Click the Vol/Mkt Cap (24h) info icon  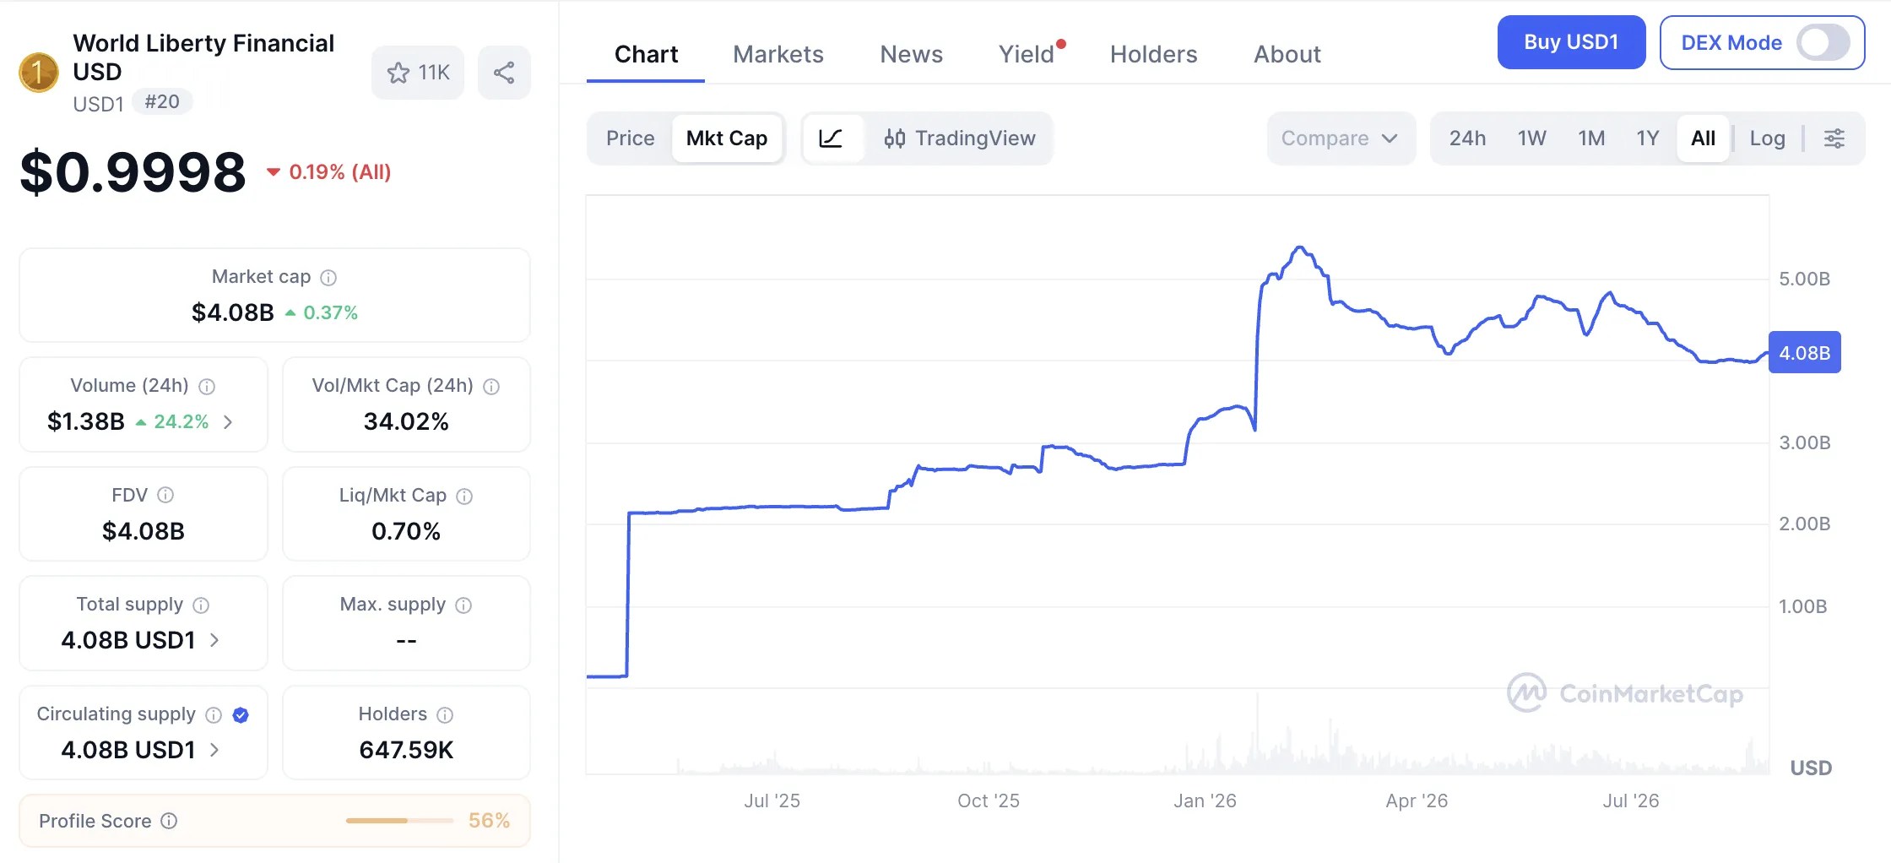point(491,387)
